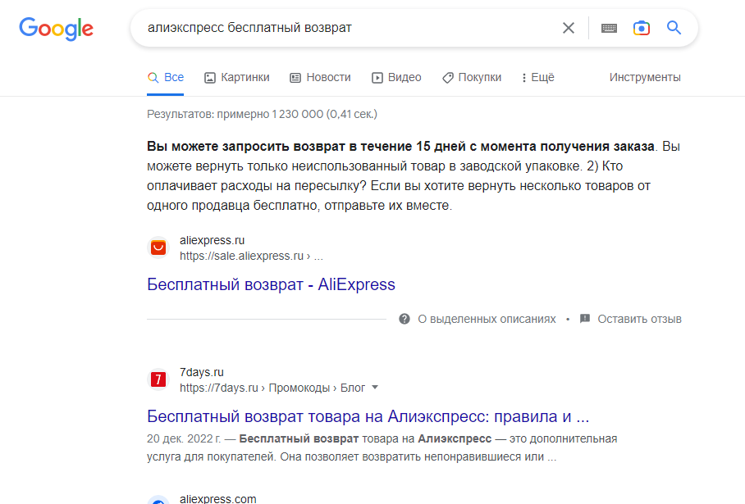Viewport: 745px width, 504px height.
Task: Clear the search query with X icon
Action: [x=569, y=28]
